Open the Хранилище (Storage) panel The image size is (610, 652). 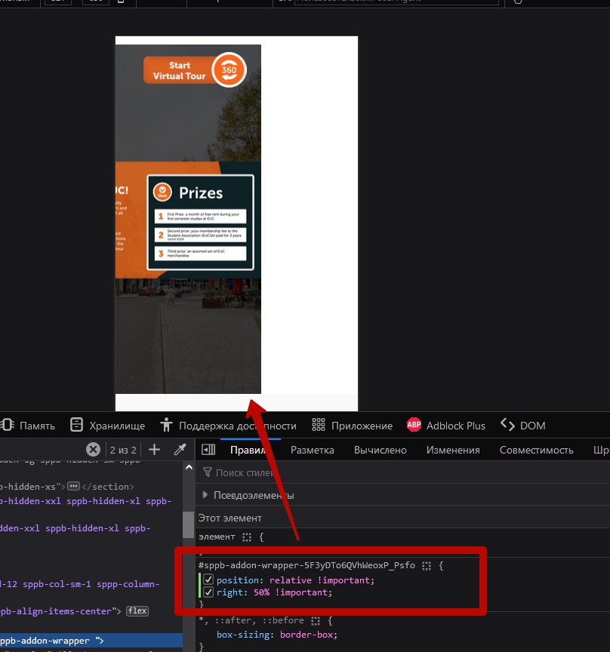[x=107, y=426]
